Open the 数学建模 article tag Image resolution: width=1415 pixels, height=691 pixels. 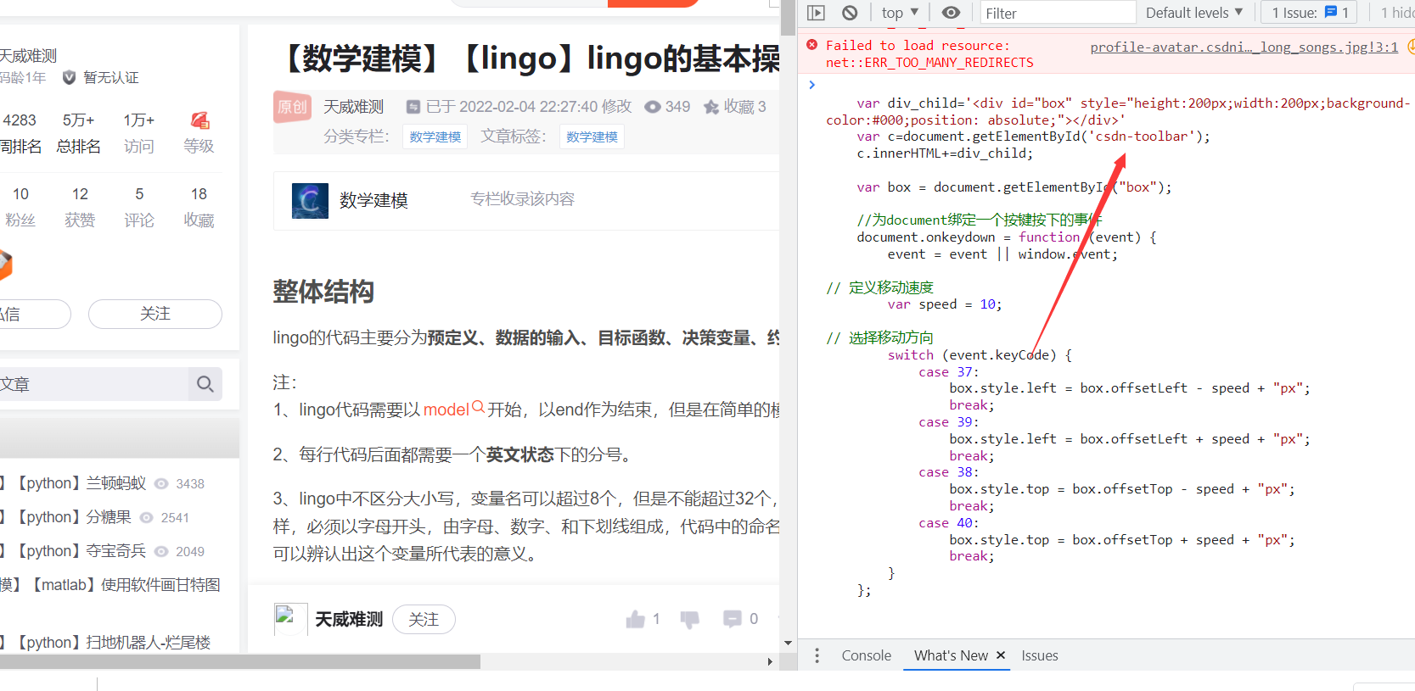tap(592, 137)
